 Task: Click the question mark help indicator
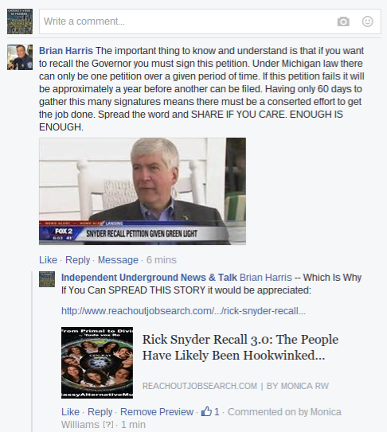(107, 425)
